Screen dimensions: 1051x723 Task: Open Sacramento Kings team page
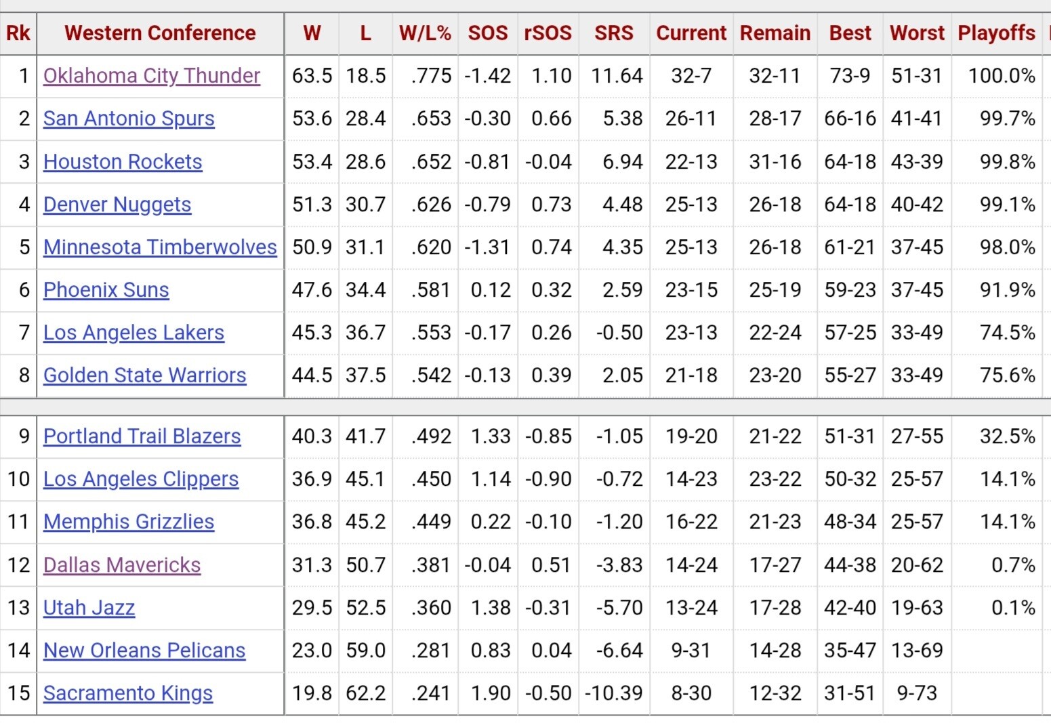pos(128,693)
